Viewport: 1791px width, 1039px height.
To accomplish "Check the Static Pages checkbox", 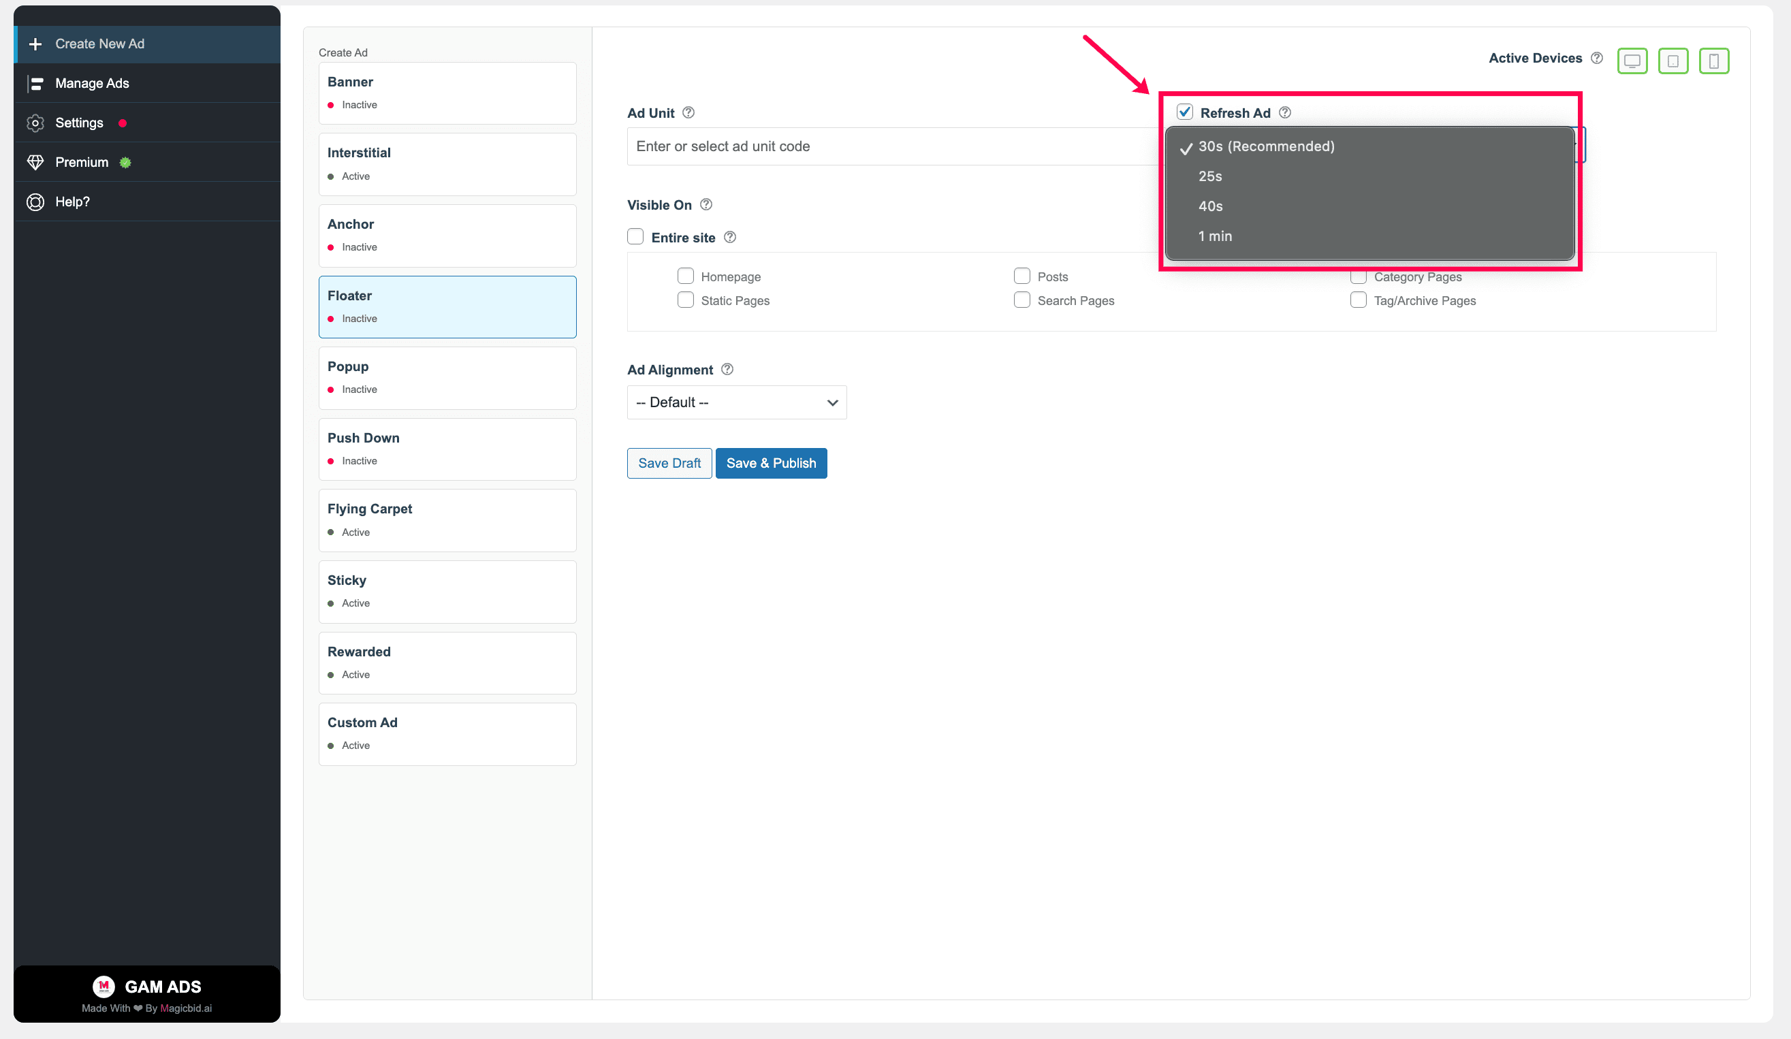I will (685, 300).
